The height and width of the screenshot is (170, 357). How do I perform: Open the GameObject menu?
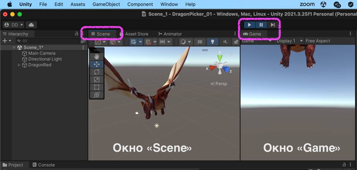pyautogui.click(x=106, y=5)
